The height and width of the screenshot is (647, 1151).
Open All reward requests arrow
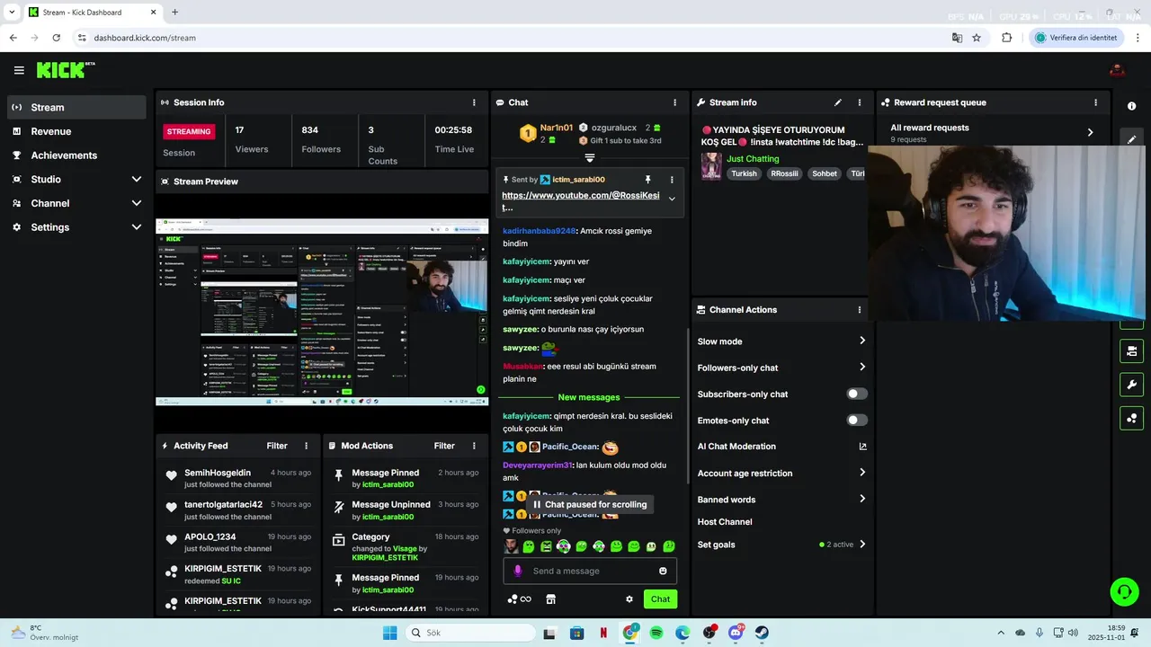[x=1090, y=132]
